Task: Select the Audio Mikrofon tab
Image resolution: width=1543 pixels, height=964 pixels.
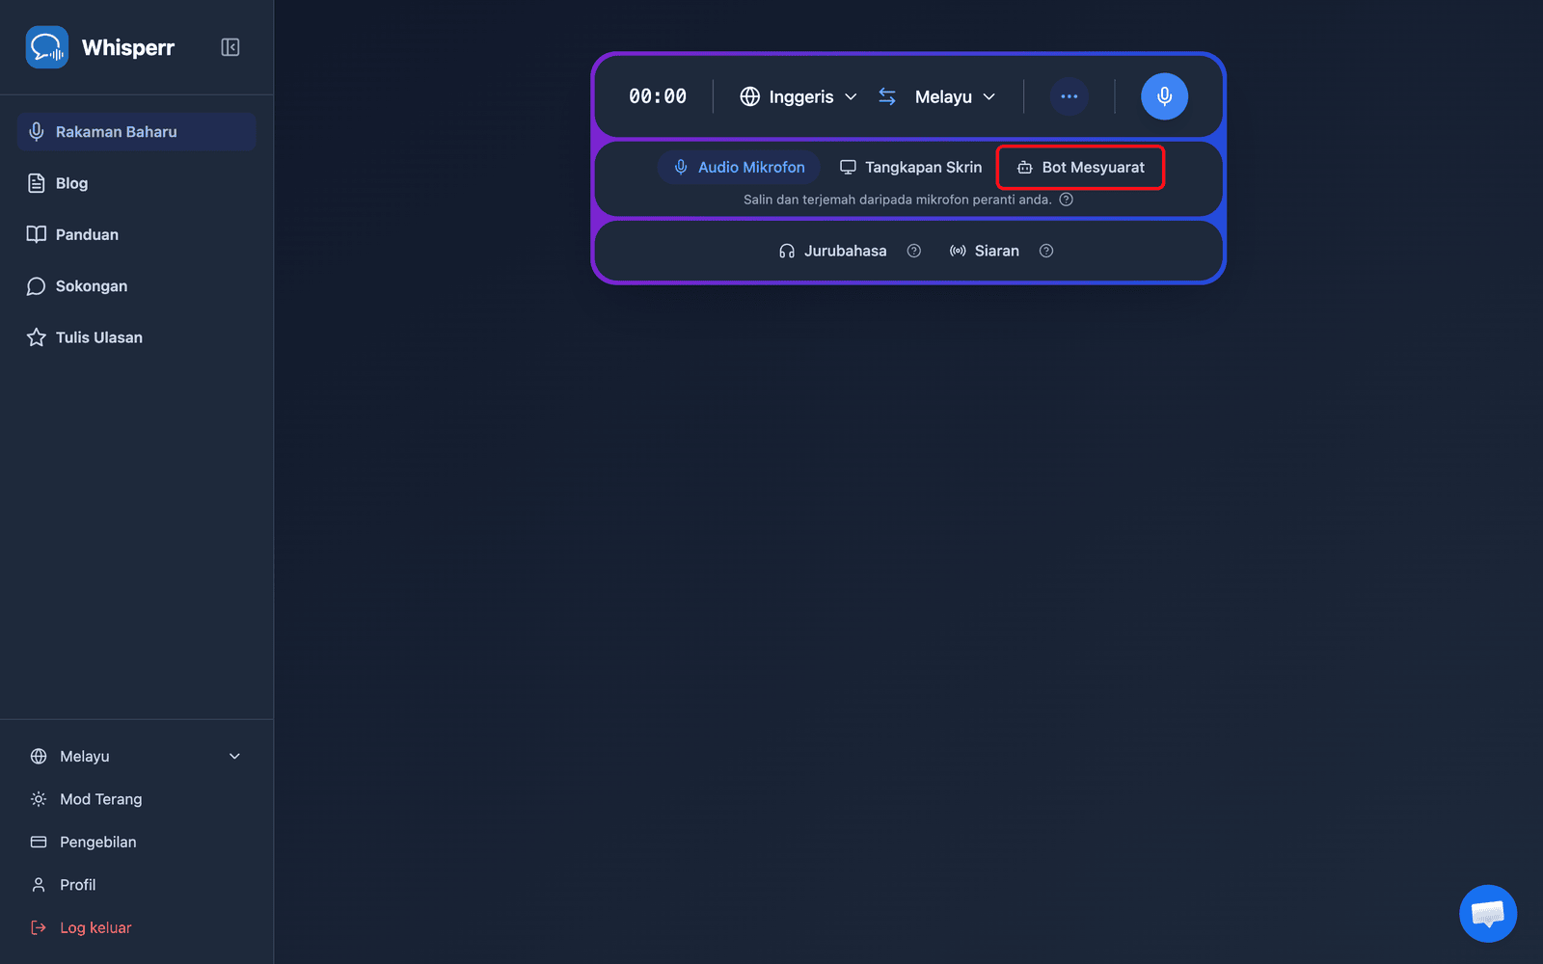Action: (x=740, y=167)
